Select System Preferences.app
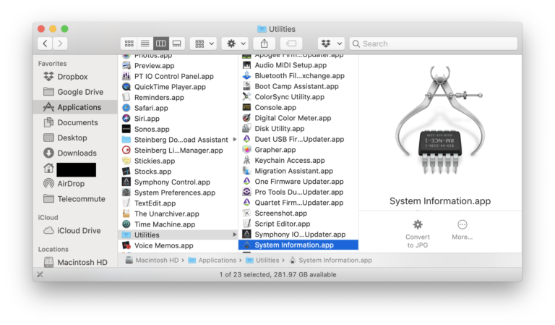The height and width of the screenshot is (325, 555). [178, 193]
